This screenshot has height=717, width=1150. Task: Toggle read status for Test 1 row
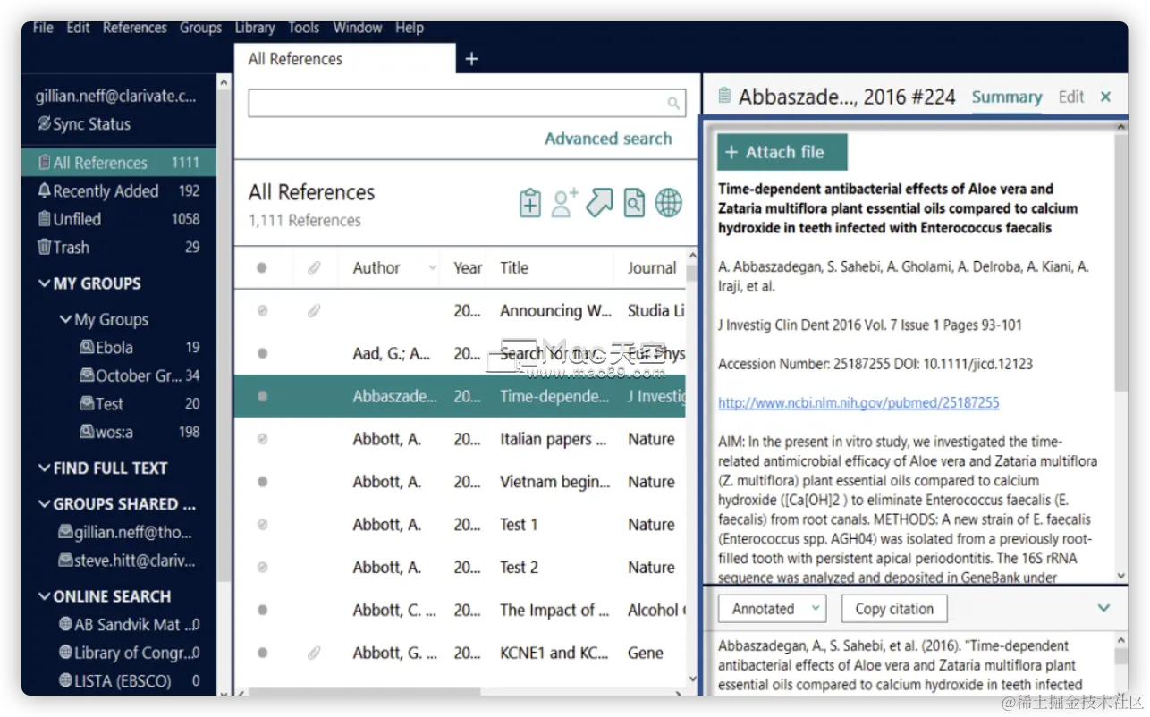coord(262,525)
